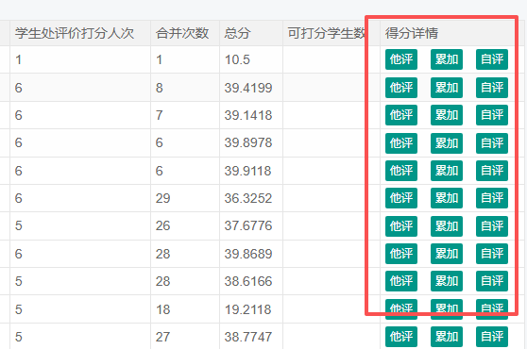Image resolution: width=527 pixels, height=349 pixels.
Task: Click the 学生处评价打分人次 column header
Action: pyautogui.click(x=80, y=33)
